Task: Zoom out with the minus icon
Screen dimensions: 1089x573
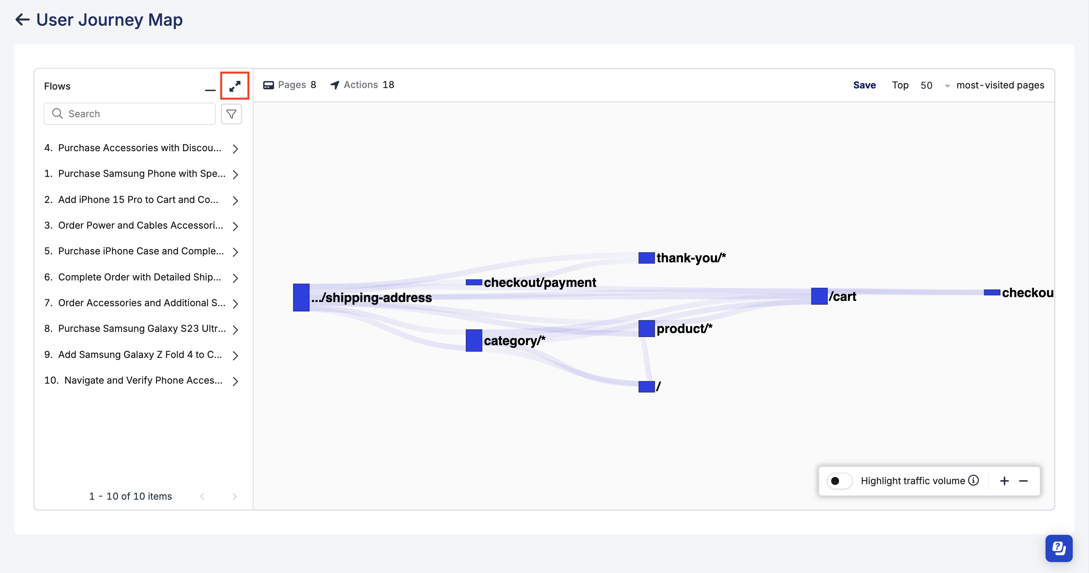Action: tap(1024, 481)
